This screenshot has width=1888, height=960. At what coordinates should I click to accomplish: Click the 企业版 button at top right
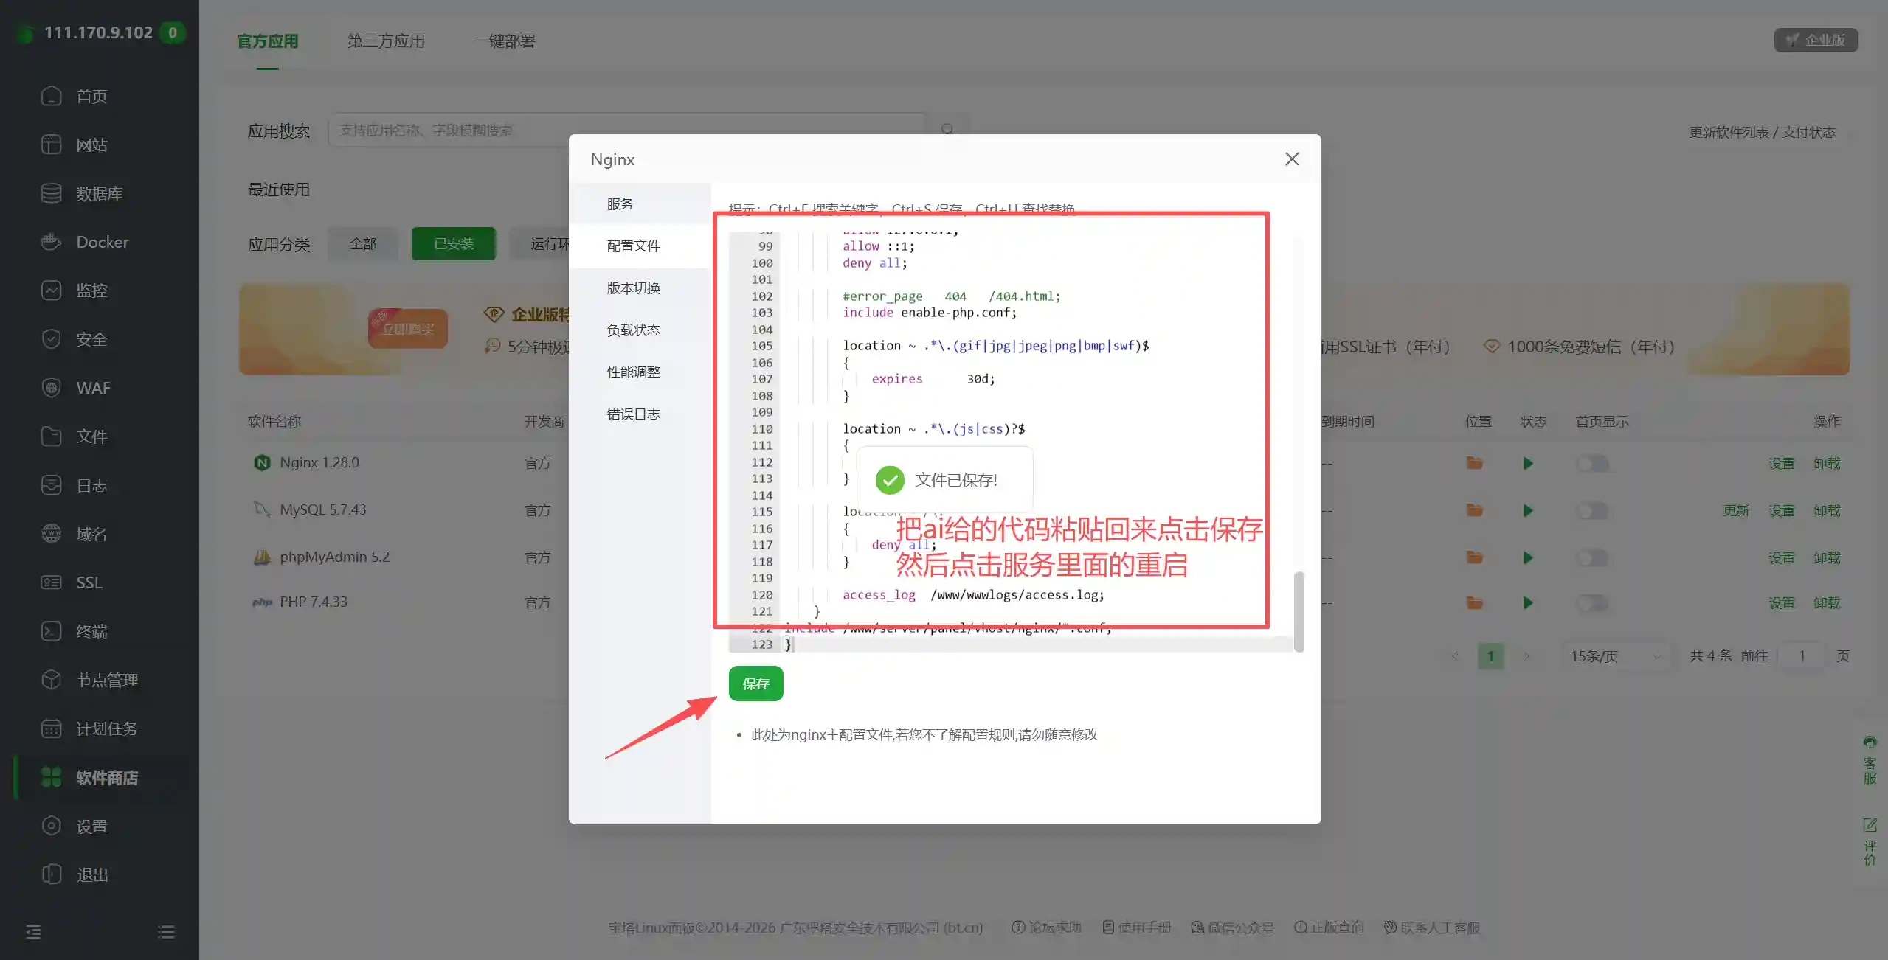click(x=1816, y=40)
